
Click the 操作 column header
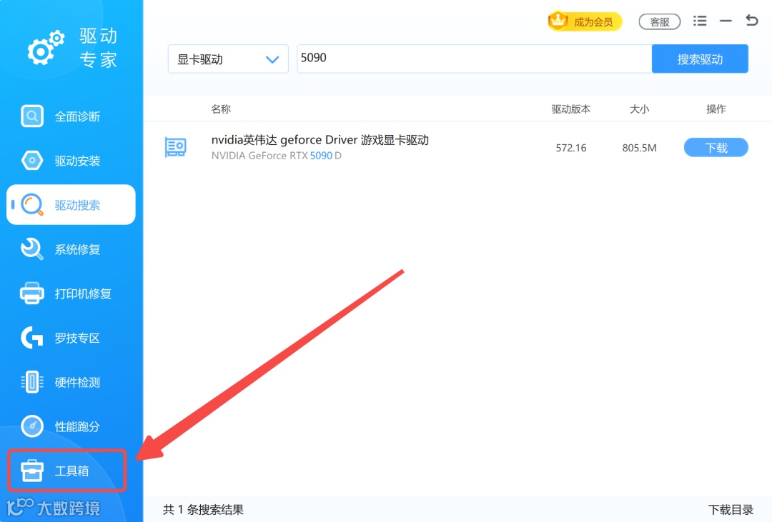click(716, 109)
